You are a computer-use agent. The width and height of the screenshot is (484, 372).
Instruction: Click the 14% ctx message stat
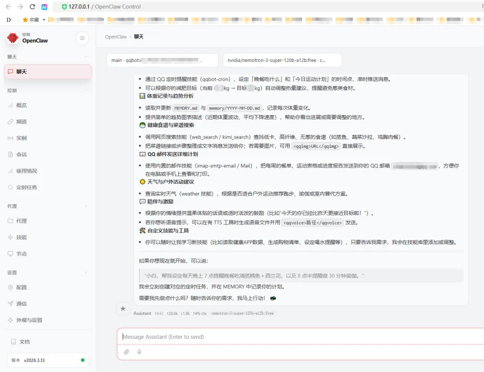click(x=200, y=313)
